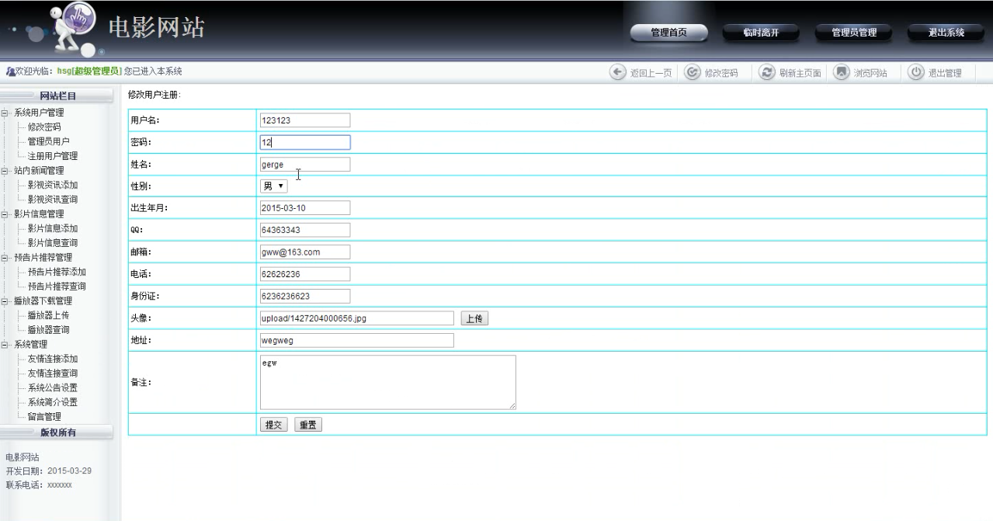Click the power icon for 退出管理

pos(915,73)
